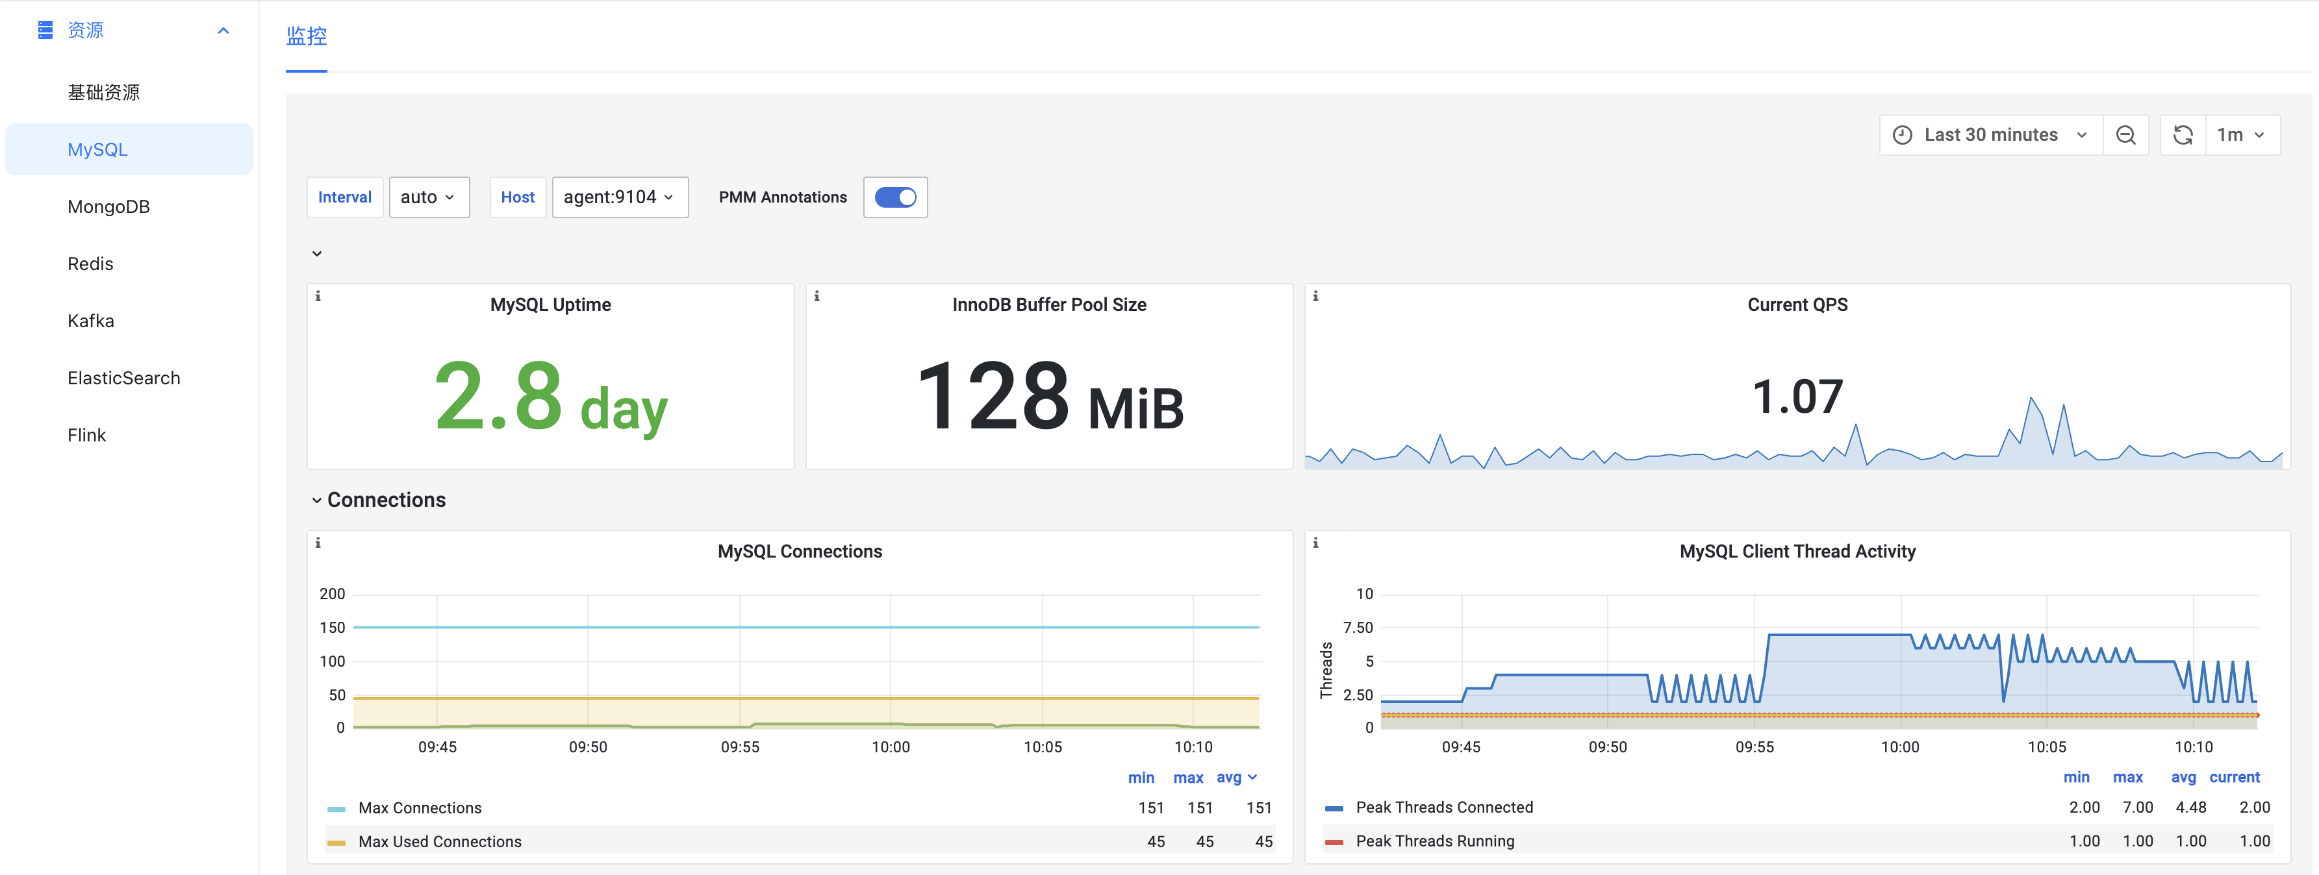Image resolution: width=2319 pixels, height=875 pixels.
Task: Toggle PMM Annotations switch
Action: click(x=896, y=197)
